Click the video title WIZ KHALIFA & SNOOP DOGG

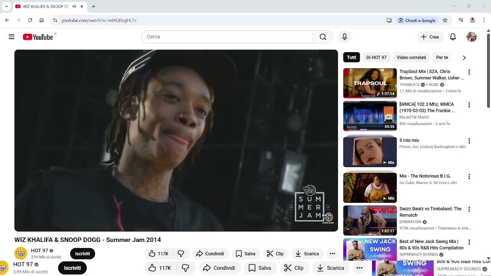click(x=88, y=240)
